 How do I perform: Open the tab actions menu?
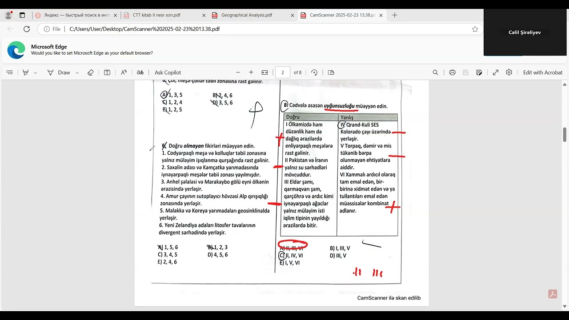(x=22, y=15)
